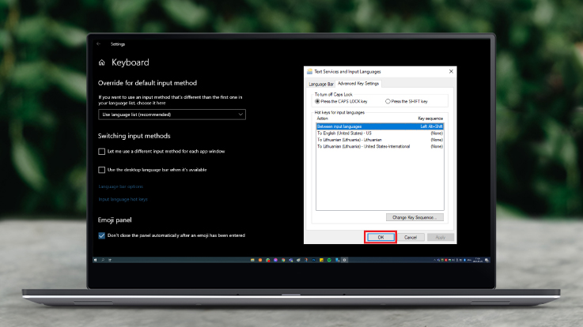Open the Windows Start menu
The image size is (583, 327).
point(96,258)
